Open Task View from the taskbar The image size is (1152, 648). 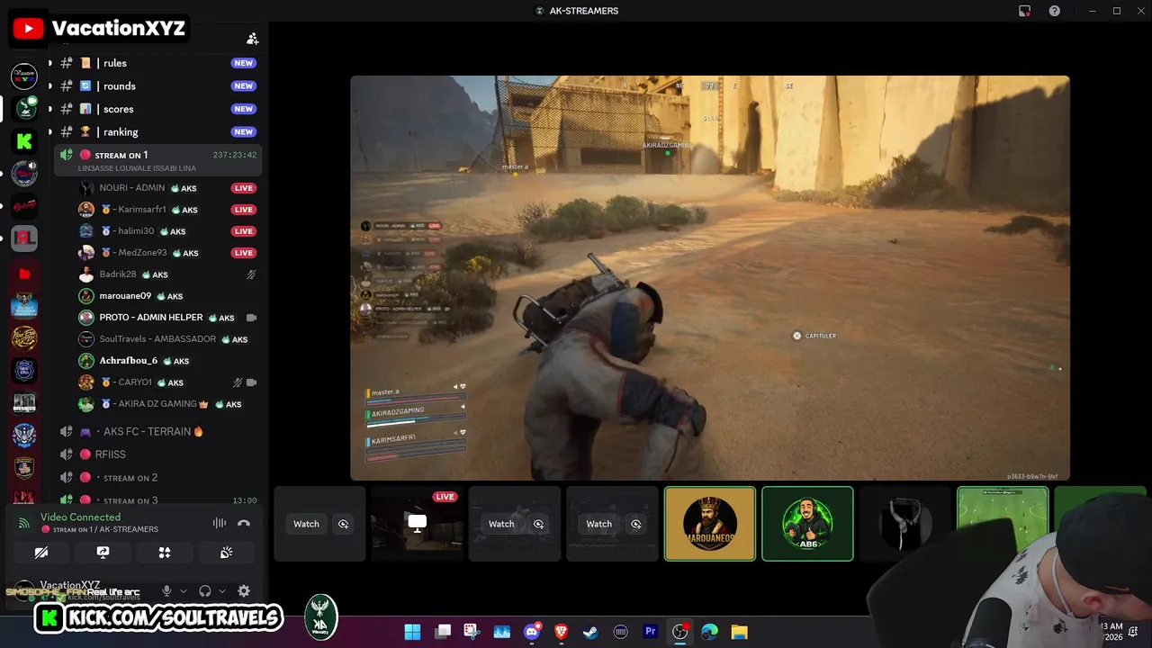coord(443,632)
